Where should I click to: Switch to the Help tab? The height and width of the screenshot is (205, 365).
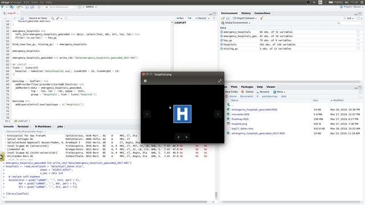coord(260,87)
